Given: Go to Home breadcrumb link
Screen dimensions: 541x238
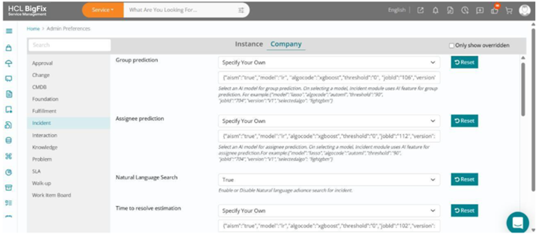Looking at the screenshot, I should [x=33, y=29].
